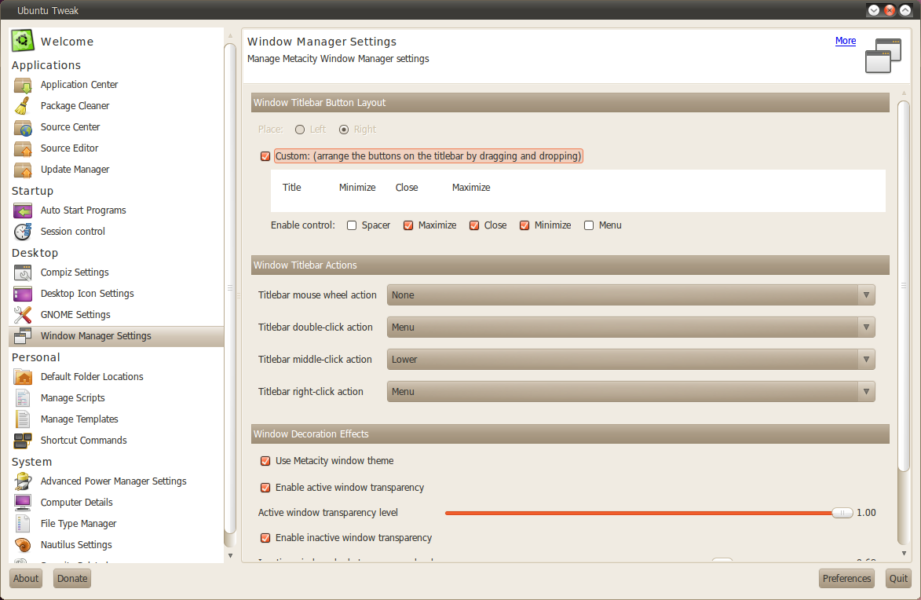The image size is (921, 600).
Task: Click the Advanced Power Manager Settings icon
Action: tap(23, 481)
